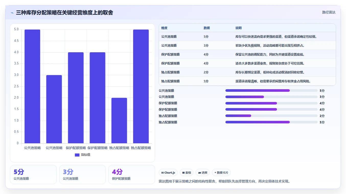
Task: Click 4分 in the 适合大多数多渠道业务 table row
Action: [206, 63]
